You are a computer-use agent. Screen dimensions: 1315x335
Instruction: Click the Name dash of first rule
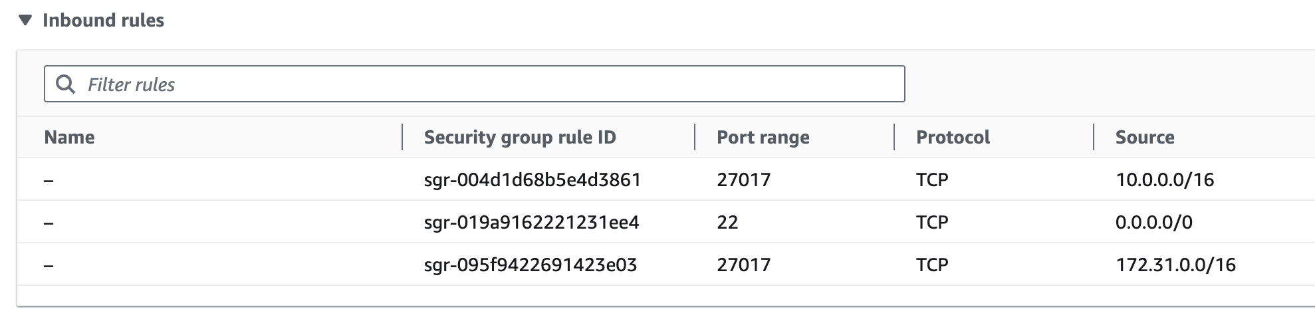coord(49,180)
